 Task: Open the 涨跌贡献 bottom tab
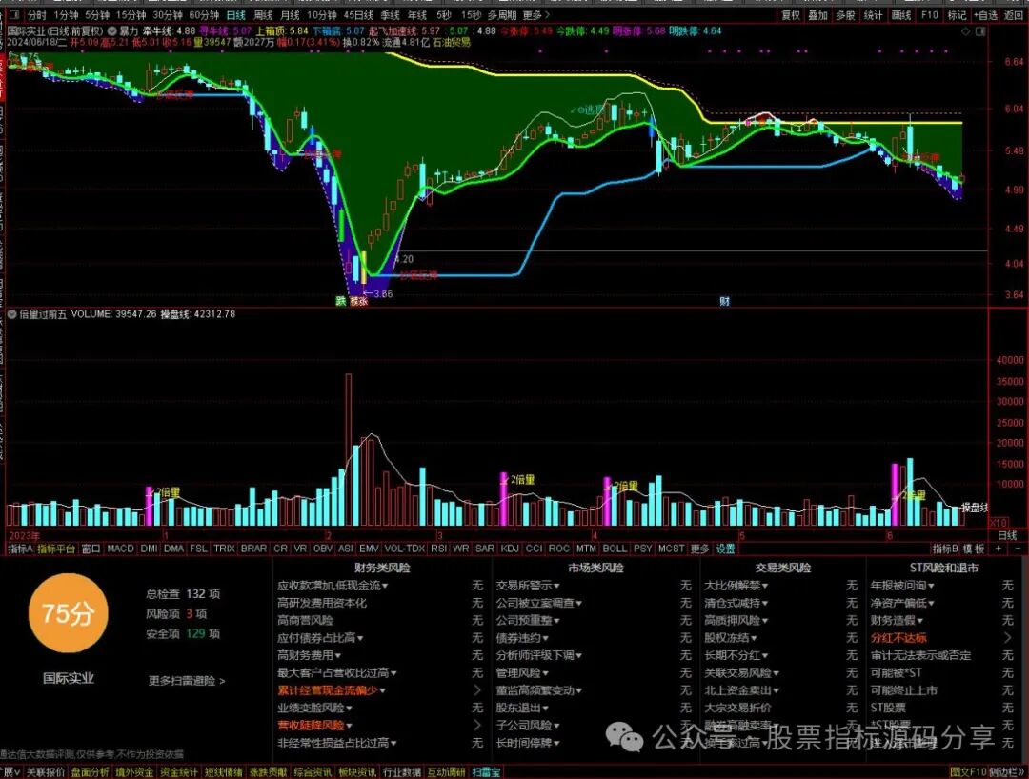[x=269, y=772]
